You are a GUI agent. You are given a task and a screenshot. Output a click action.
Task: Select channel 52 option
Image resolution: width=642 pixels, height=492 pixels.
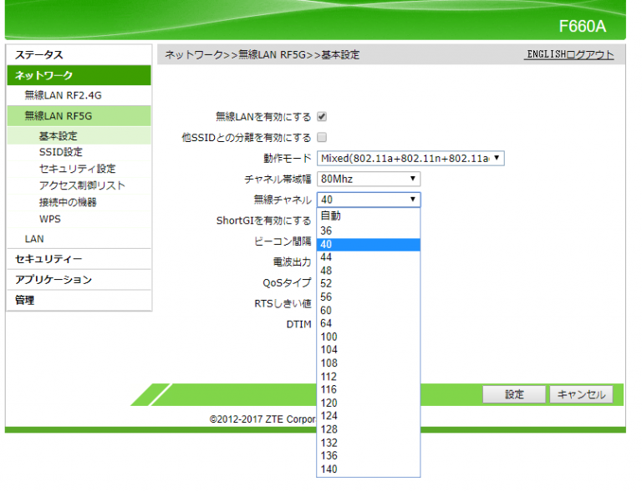pos(368,283)
